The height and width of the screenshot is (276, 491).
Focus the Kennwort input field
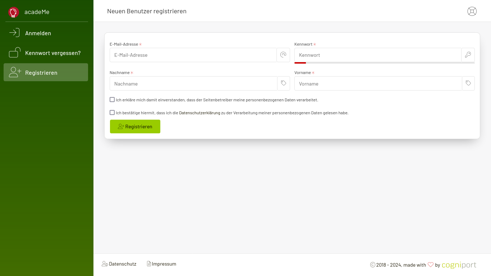coord(378,55)
